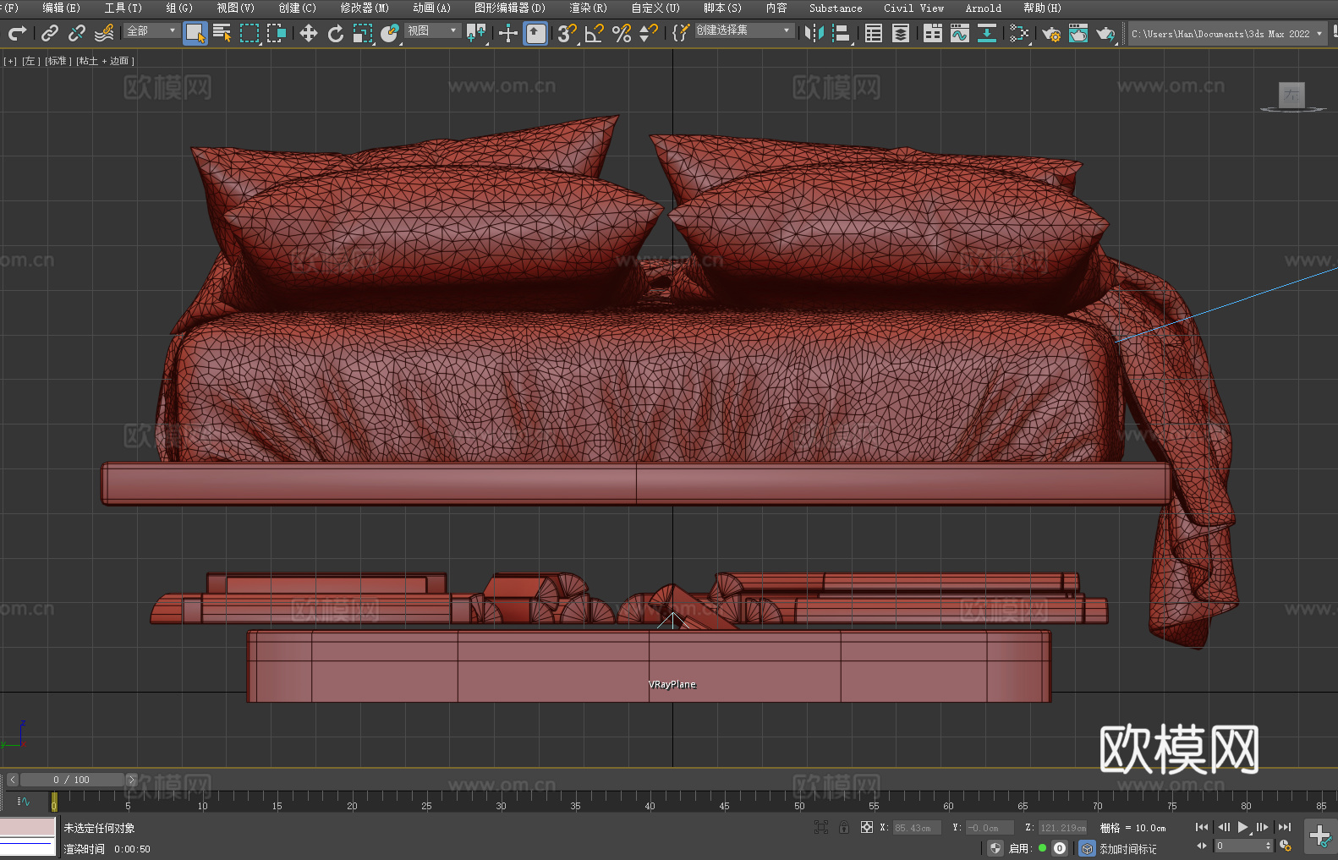Select the Move transform tool
This screenshot has width=1338, height=860.
(x=309, y=33)
